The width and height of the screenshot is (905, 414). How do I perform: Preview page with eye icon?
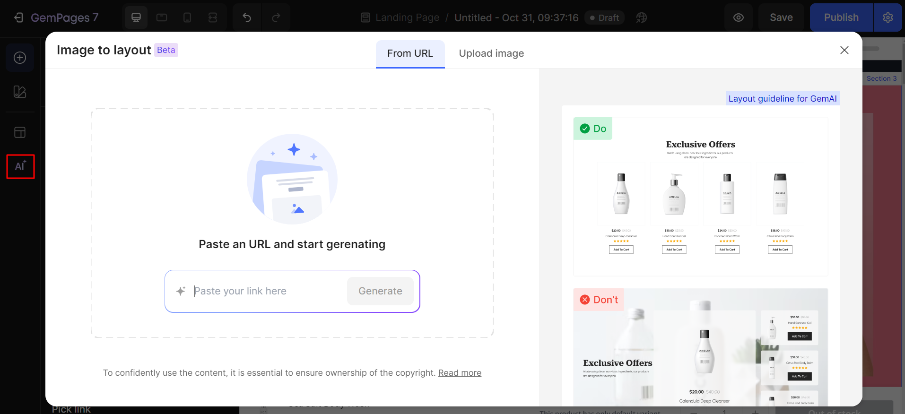click(x=739, y=17)
